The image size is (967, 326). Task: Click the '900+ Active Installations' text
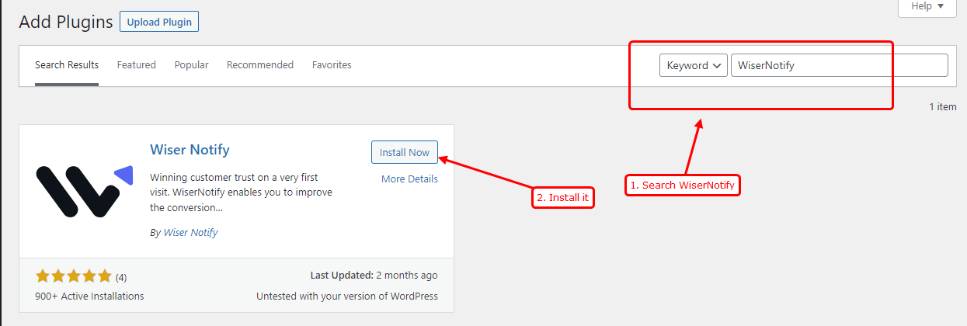(x=89, y=296)
